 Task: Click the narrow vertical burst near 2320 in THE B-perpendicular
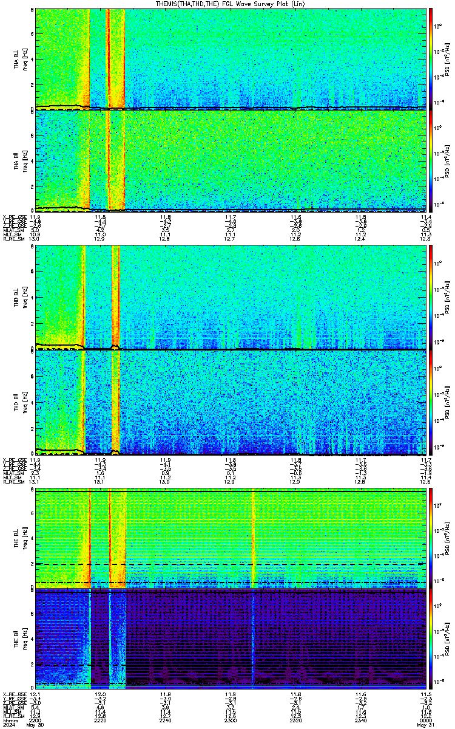253,538
